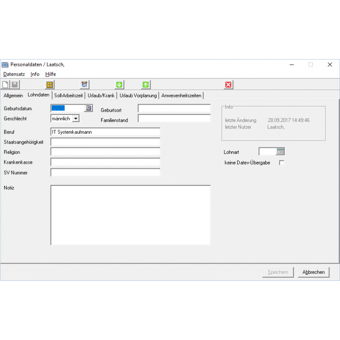340x340 pixels.
Task: Click the save floppy disk toolbar icon
Action: [15, 85]
